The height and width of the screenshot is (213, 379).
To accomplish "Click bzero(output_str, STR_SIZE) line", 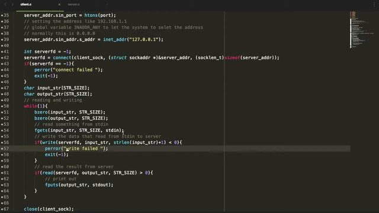I will 71,118.
